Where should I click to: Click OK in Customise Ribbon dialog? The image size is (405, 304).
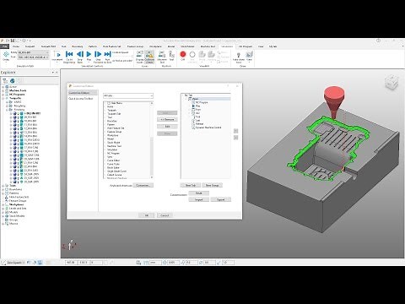146,215
